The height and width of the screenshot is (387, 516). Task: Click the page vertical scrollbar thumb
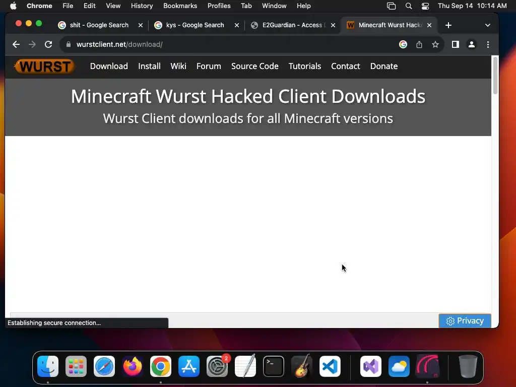(495, 76)
